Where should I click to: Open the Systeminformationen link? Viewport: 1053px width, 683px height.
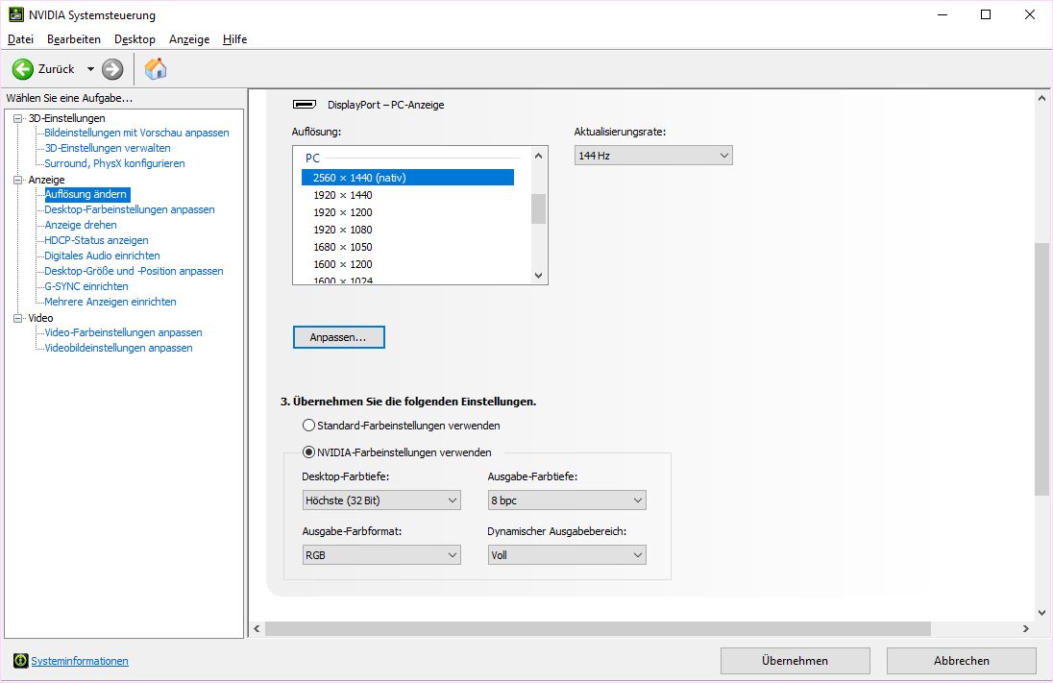coord(79,662)
